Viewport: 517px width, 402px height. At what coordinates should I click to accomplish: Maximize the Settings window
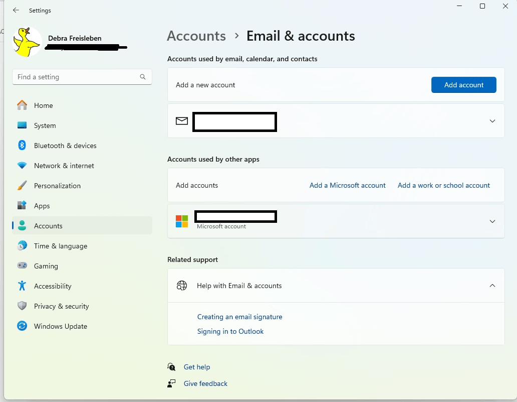[482, 6]
